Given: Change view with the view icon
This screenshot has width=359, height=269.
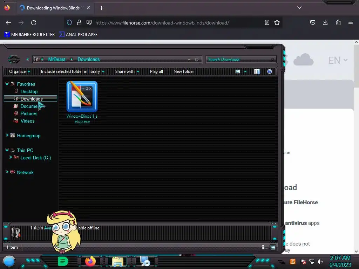Looking at the screenshot, I should 238,71.
